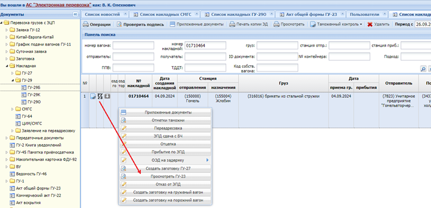431x208 pixels.
Task: Open the АС "Электронная перевозка" link
Action: point(59,5)
